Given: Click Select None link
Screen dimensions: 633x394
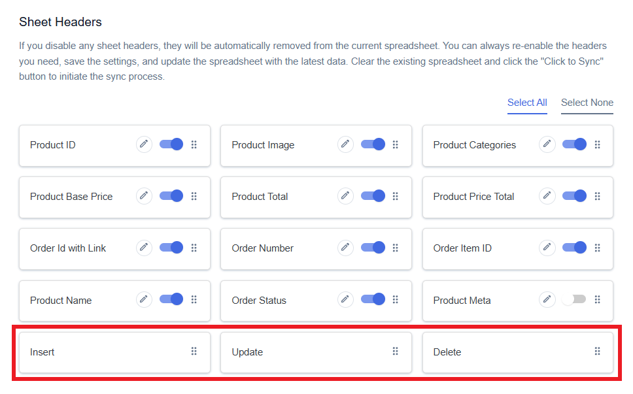Looking at the screenshot, I should click(x=587, y=103).
